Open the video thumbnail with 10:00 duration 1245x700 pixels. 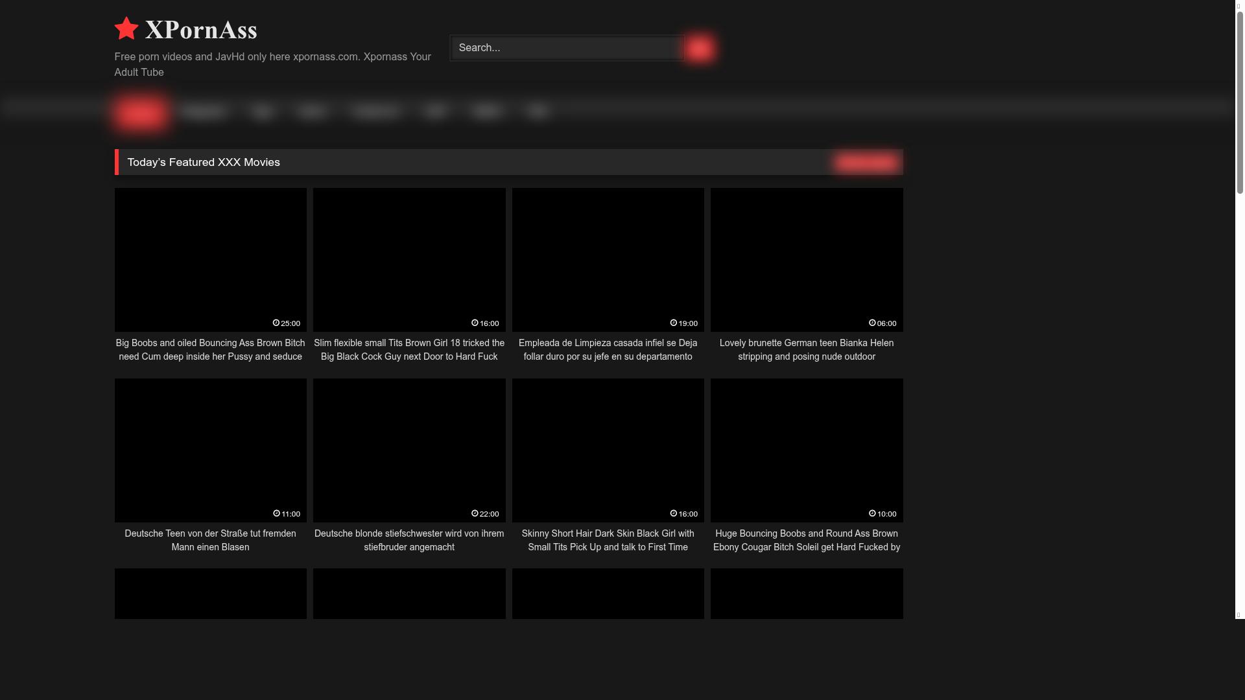(806, 450)
